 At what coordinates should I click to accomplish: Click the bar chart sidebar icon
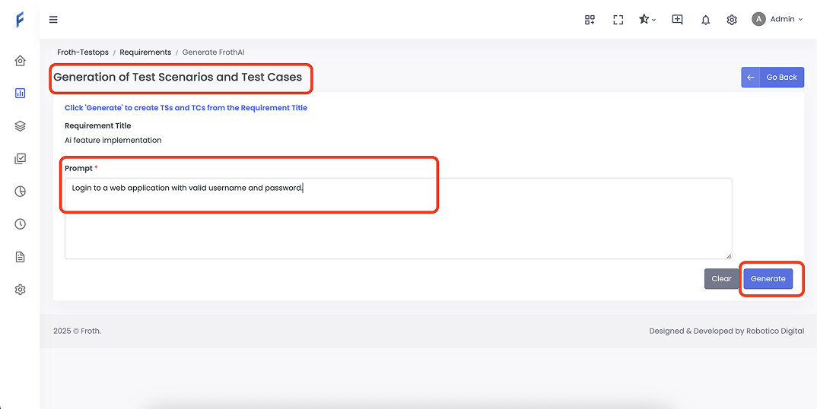(x=20, y=94)
